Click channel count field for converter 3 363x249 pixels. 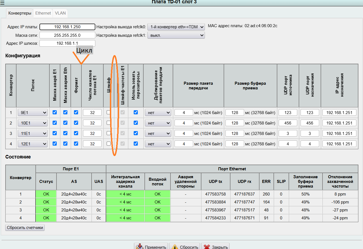[92, 134]
